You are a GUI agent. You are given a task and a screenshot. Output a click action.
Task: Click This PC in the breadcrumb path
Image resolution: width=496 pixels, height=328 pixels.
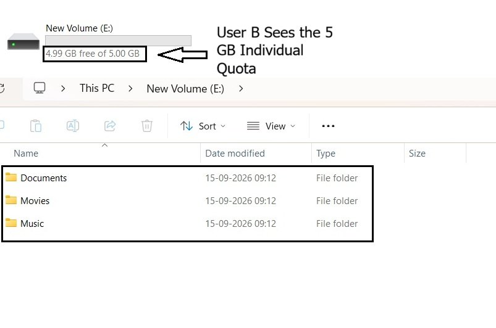pyautogui.click(x=97, y=88)
